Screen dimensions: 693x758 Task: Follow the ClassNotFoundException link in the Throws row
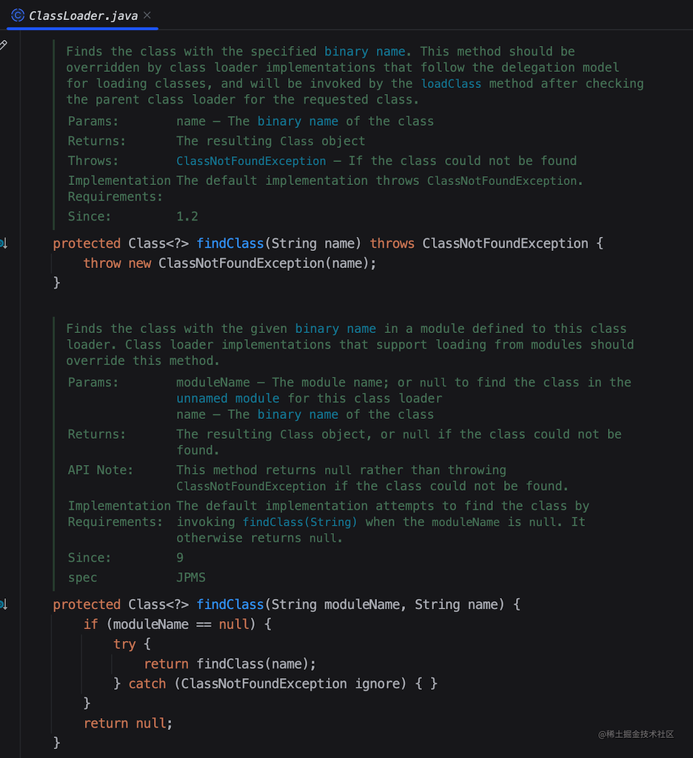click(251, 161)
